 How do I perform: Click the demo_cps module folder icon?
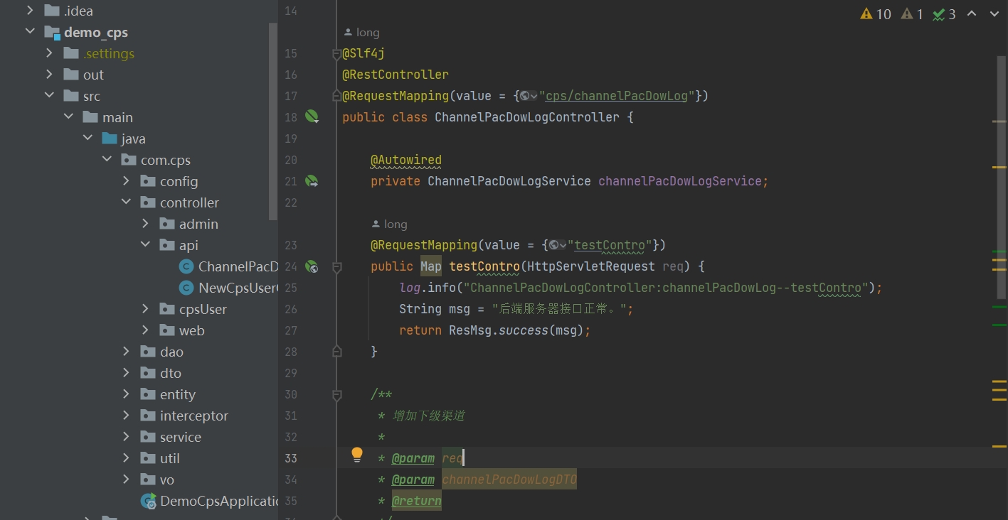point(52,33)
